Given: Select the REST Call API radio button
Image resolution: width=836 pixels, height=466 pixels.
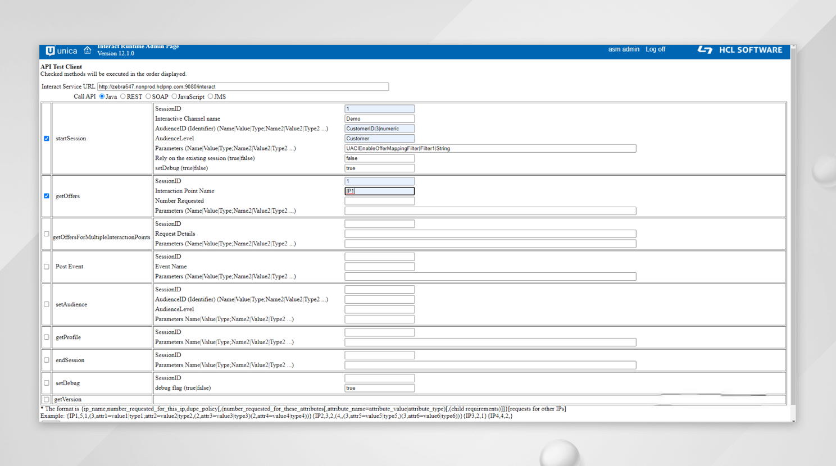Looking at the screenshot, I should click(x=123, y=97).
